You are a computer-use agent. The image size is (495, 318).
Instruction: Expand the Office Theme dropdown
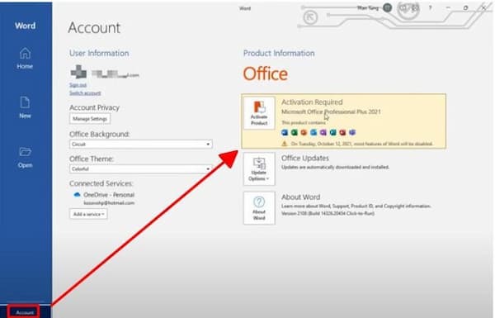pos(141,168)
